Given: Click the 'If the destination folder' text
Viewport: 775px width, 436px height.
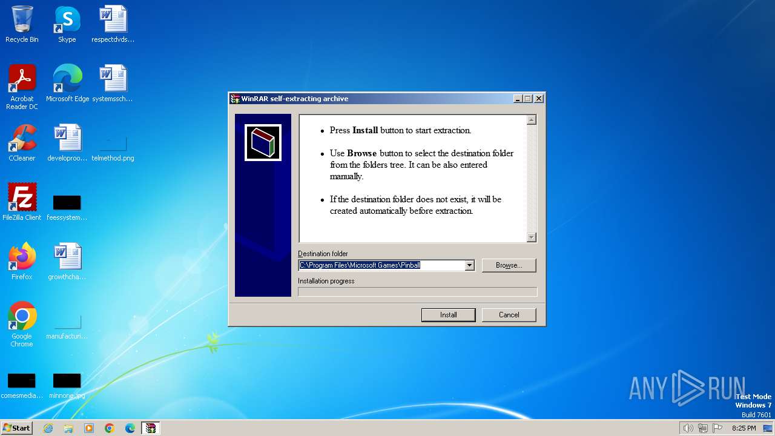Looking at the screenshot, I should point(415,205).
